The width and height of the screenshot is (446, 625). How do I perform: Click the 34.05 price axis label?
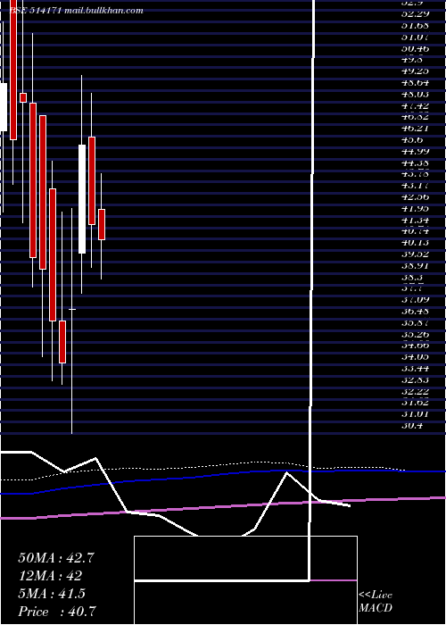pos(415,357)
